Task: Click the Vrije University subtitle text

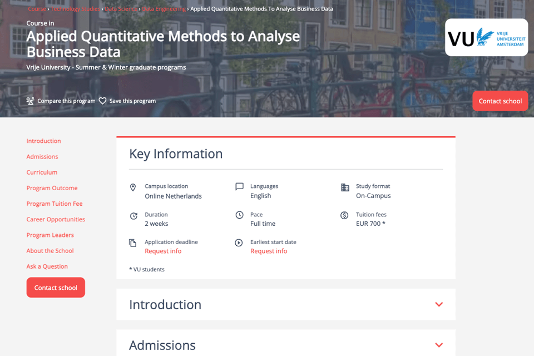Action: [x=106, y=67]
